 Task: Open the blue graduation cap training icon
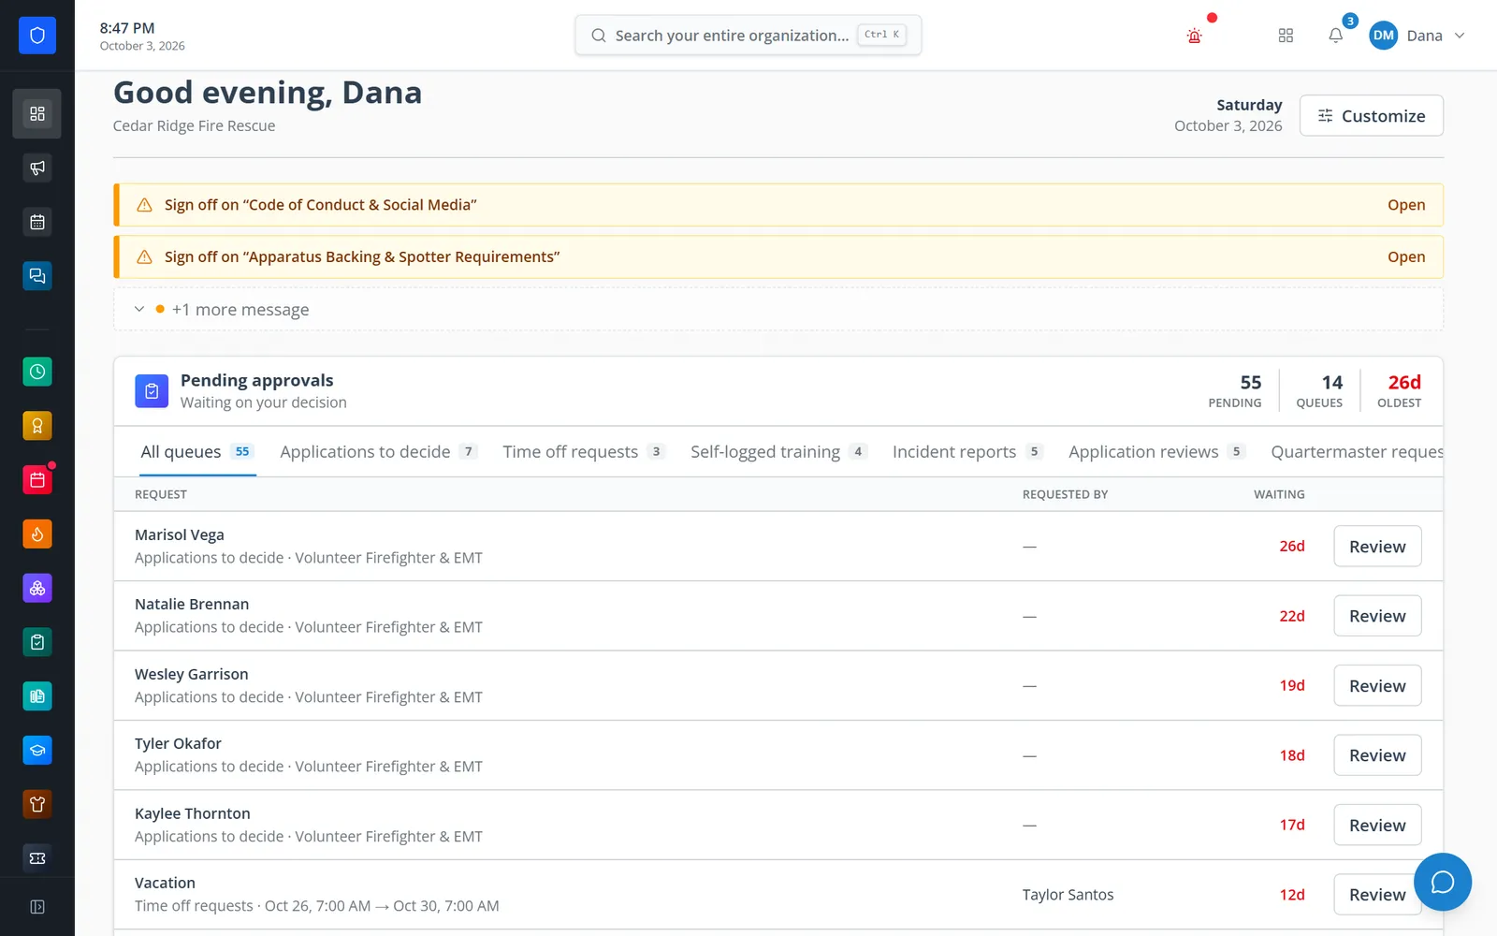pos(37,751)
